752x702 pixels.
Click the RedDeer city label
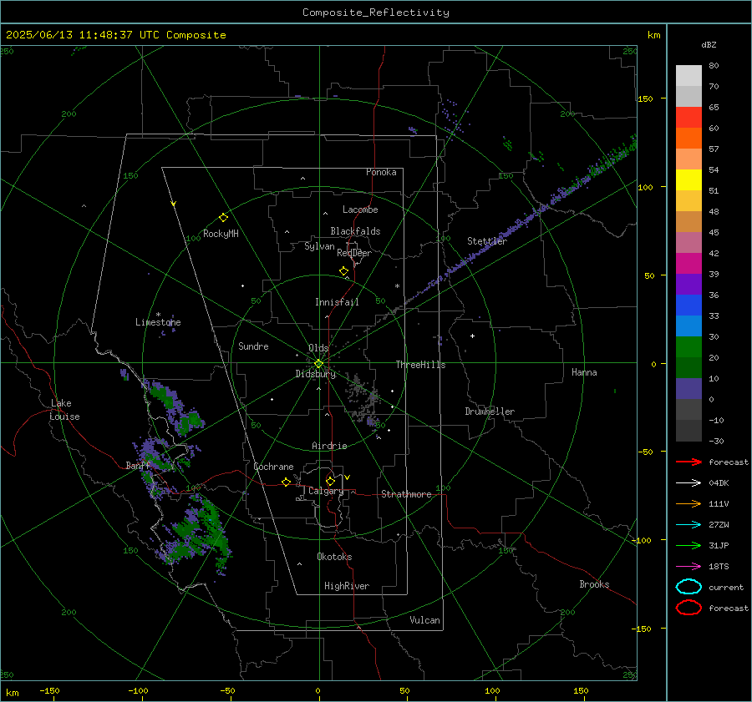point(354,253)
